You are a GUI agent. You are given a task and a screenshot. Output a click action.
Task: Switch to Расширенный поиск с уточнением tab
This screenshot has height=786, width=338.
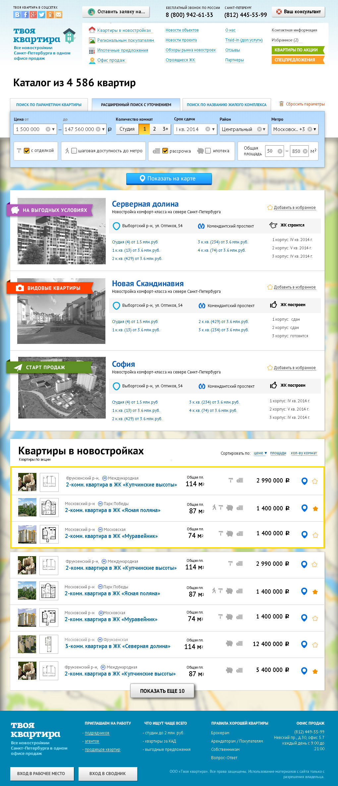coord(136,105)
